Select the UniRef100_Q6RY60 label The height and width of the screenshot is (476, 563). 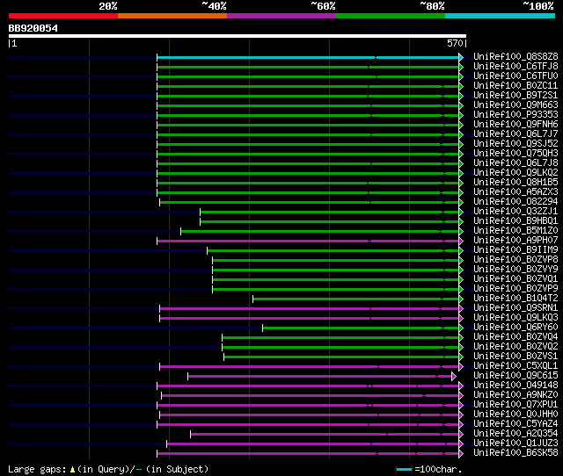tap(515, 328)
